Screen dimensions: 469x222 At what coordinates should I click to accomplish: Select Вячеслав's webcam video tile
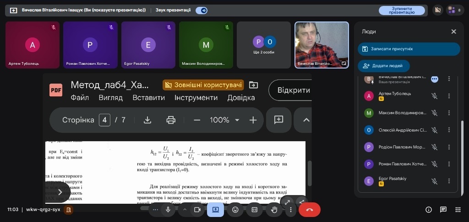[322, 45]
